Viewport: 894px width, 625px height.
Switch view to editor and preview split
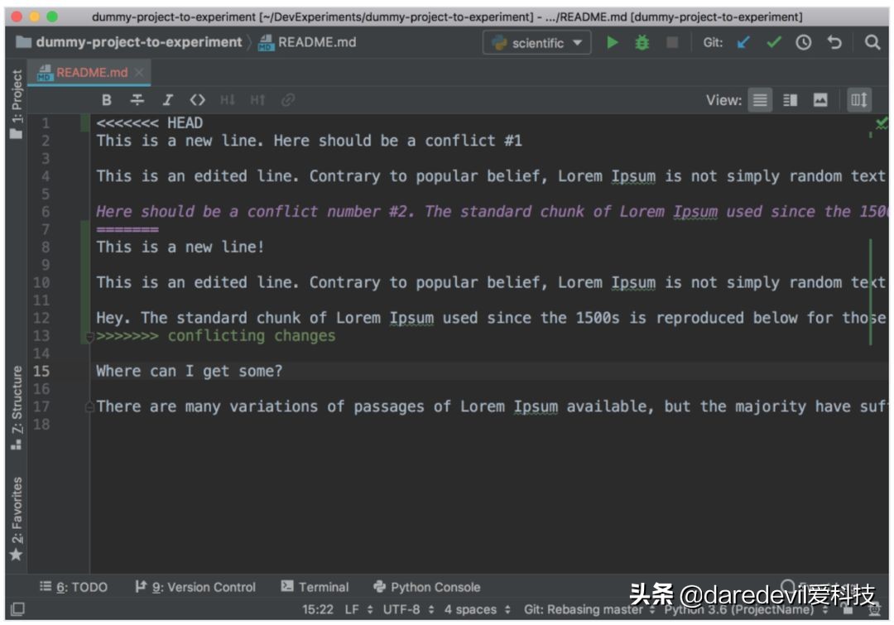coord(789,99)
